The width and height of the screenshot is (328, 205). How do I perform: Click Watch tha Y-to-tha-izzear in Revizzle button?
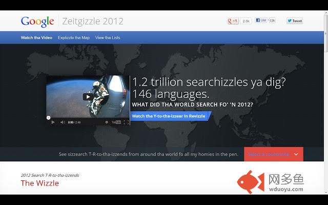[x=171, y=116]
